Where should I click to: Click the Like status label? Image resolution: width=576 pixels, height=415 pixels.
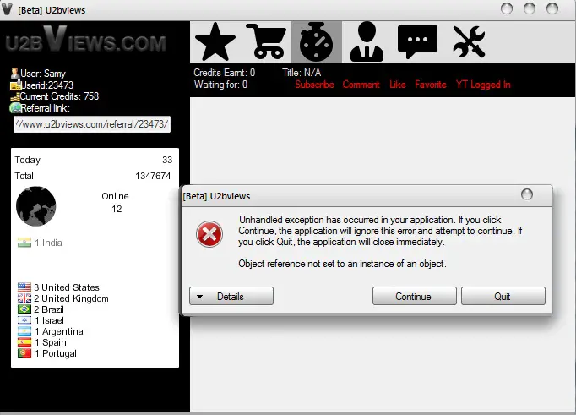398,85
